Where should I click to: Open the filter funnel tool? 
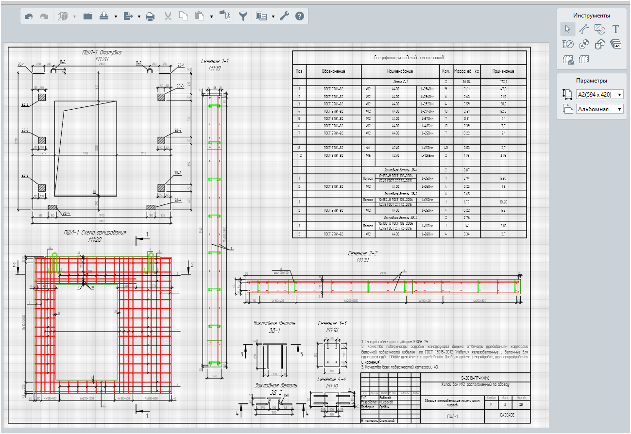coord(243,17)
